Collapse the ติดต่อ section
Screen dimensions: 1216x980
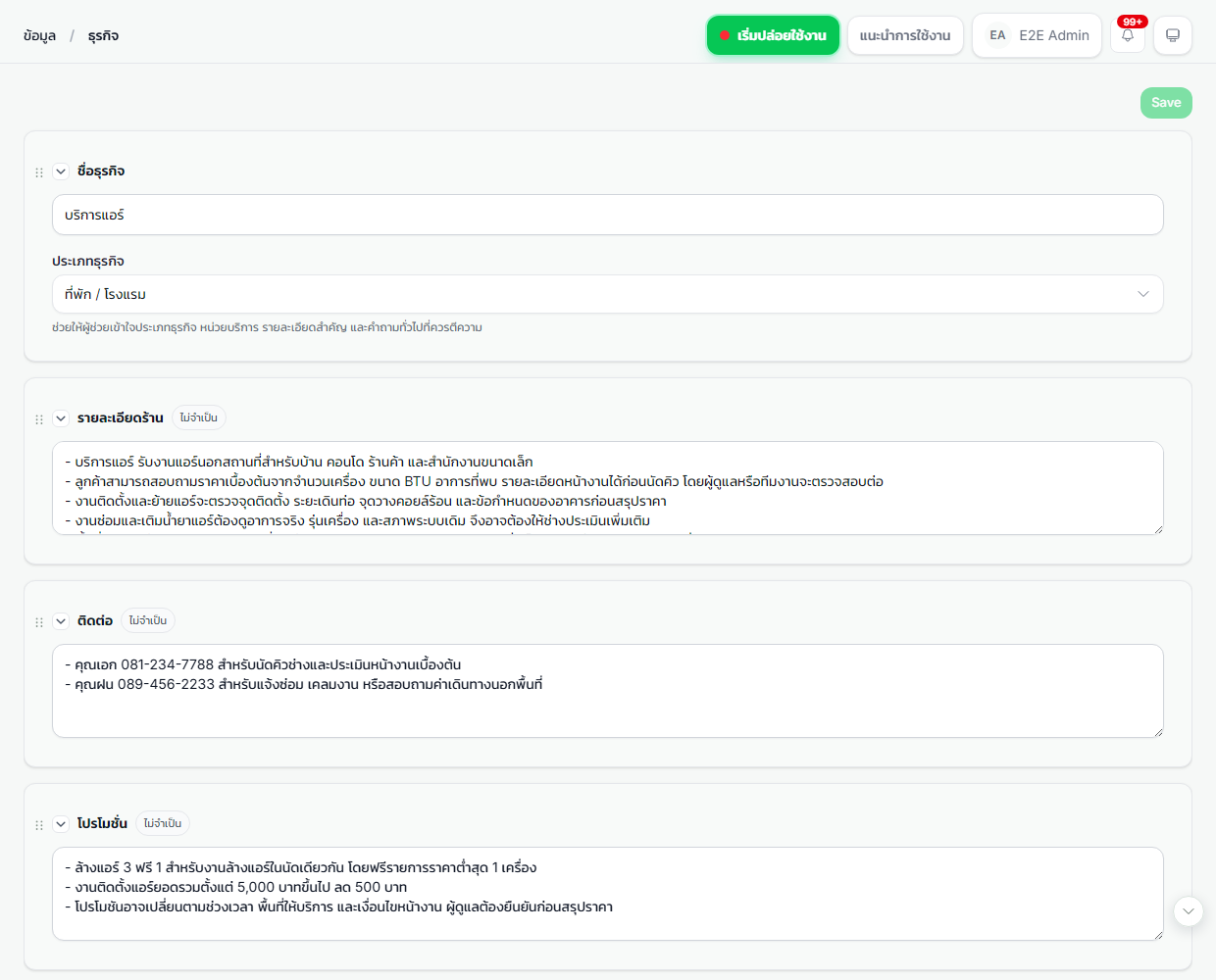(x=61, y=621)
